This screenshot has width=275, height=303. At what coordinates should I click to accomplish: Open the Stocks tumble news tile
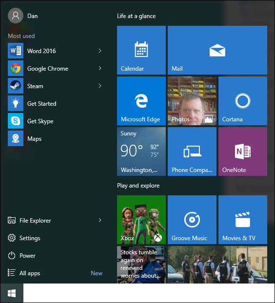pos(141,265)
